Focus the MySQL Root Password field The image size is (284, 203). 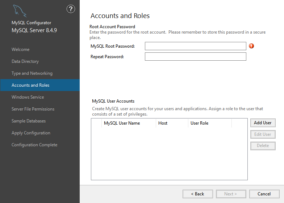(x=195, y=46)
